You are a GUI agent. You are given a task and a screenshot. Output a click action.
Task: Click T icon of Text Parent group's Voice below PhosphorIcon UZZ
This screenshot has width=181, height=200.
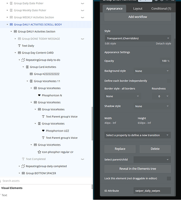(x=43, y=138)
